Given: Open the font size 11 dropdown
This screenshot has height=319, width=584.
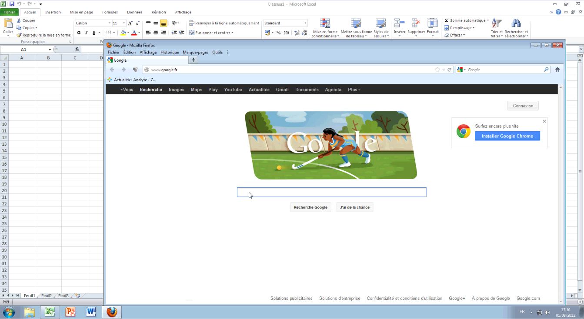Looking at the screenshot, I should click(x=124, y=23).
